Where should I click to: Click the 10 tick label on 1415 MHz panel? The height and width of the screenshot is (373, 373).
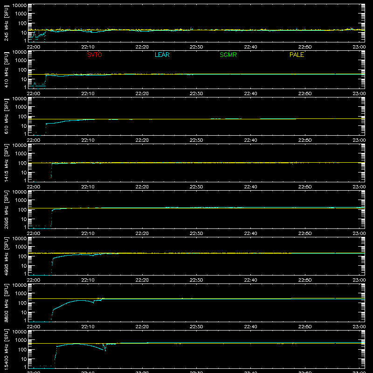(x=24, y=173)
